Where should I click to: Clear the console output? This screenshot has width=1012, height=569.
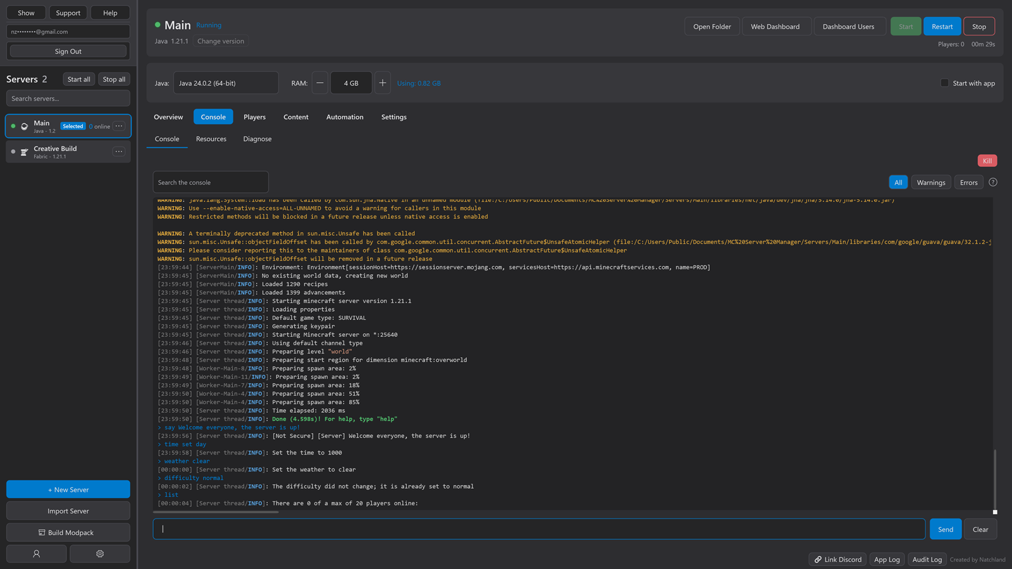coord(980,529)
